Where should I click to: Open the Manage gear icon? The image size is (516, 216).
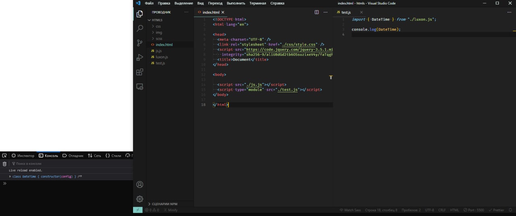click(x=139, y=199)
